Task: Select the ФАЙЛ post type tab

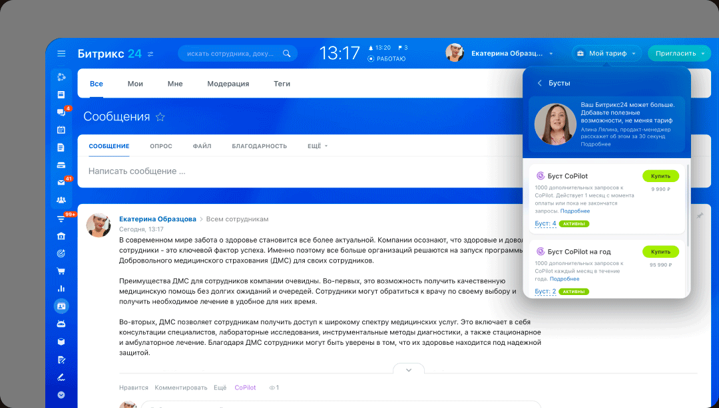Action: pyautogui.click(x=202, y=146)
